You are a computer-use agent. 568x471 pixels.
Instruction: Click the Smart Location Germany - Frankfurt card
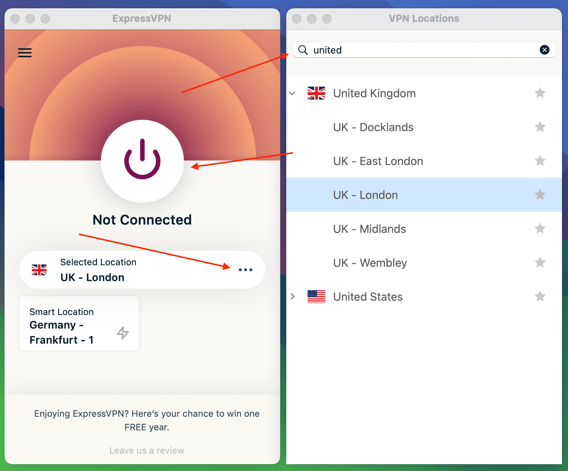click(79, 323)
